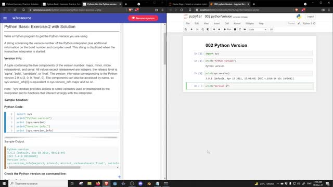
Task: Select the print("Python version") code cell
Action: click(x=259, y=61)
